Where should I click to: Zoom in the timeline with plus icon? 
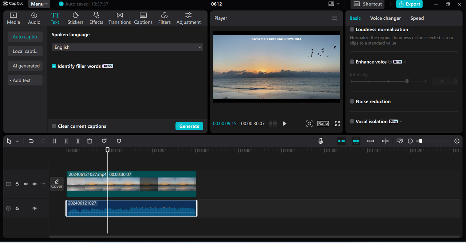457,141
